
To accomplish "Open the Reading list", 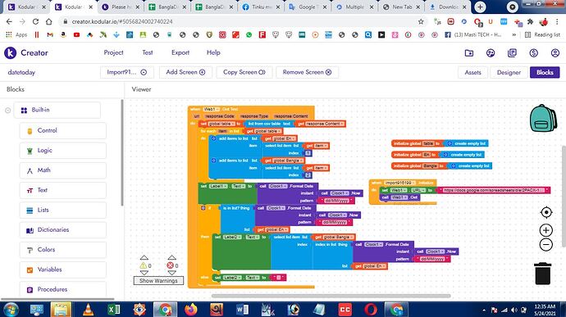I will tap(542, 34).
